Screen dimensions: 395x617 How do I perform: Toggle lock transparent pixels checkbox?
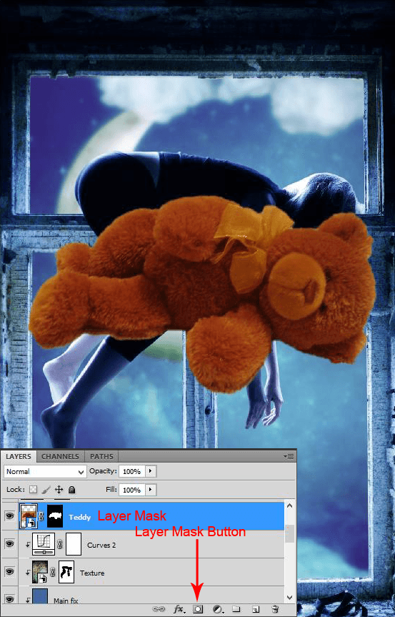coord(34,490)
